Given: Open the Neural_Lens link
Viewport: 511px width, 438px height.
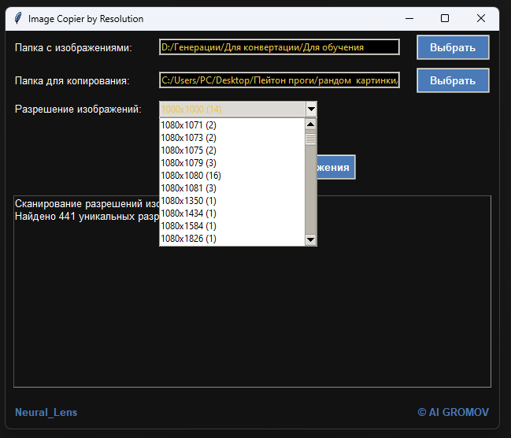Looking at the screenshot, I should [x=46, y=412].
